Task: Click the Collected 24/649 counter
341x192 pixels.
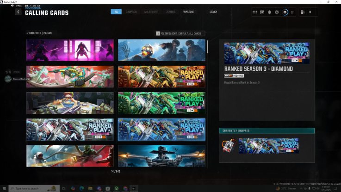Action: 39,33
